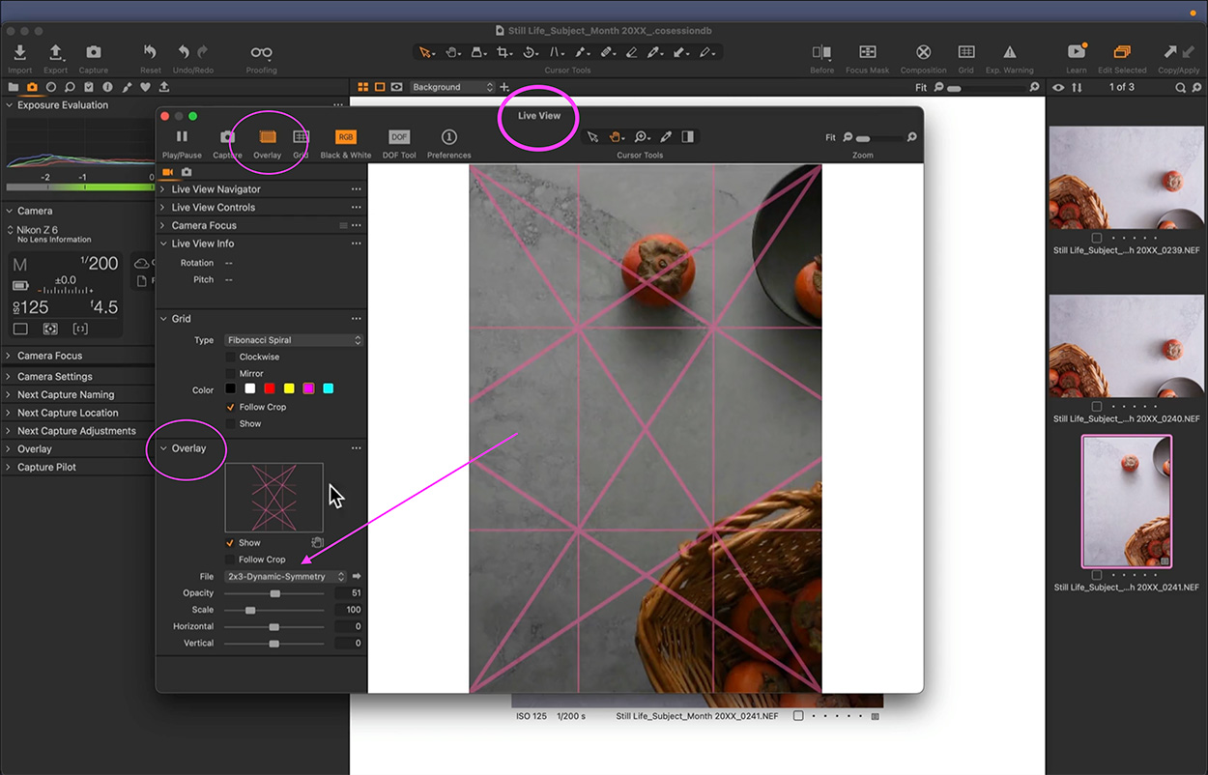The image size is (1208, 775).
Task: Switch to the Output upload tool tab
Action: coord(163,87)
